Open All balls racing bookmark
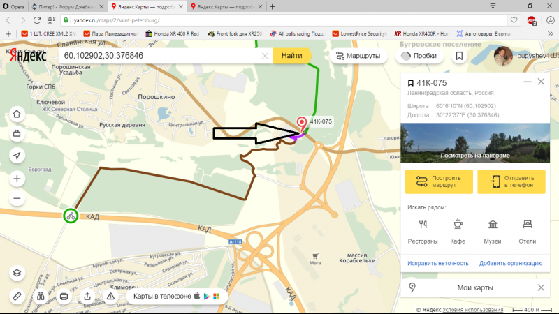The width and height of the screenshot is (559, 314). [297, 33]
